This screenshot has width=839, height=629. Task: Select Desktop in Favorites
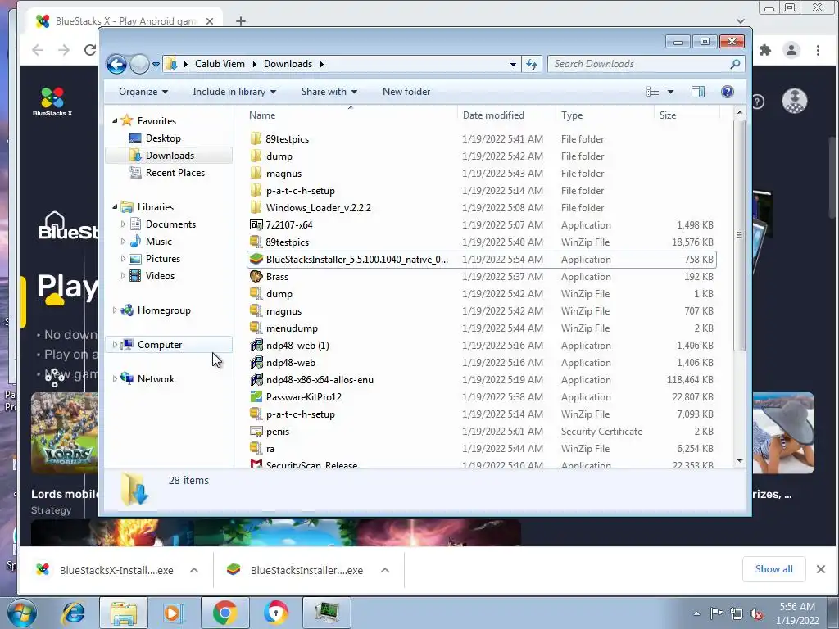coord(163,138)
